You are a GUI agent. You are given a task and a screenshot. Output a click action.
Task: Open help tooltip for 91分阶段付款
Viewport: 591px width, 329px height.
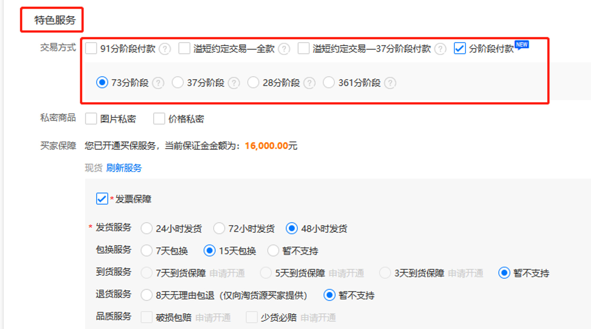[x=165, y=49]
